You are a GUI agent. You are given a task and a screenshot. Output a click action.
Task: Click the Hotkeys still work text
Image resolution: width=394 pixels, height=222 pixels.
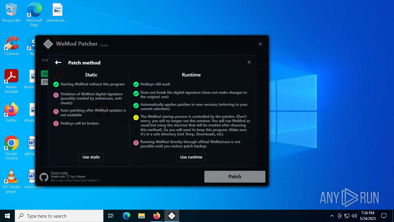155,84
